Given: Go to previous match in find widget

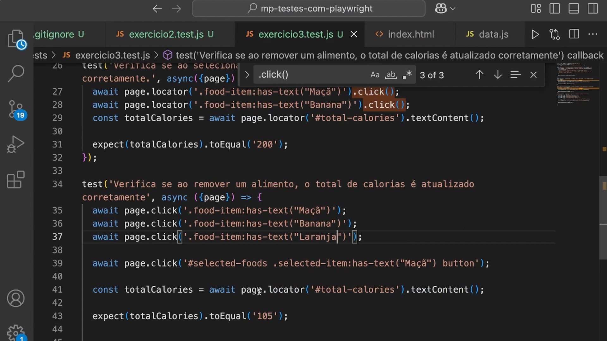Looking at the screenshot, I should point(479,75).
